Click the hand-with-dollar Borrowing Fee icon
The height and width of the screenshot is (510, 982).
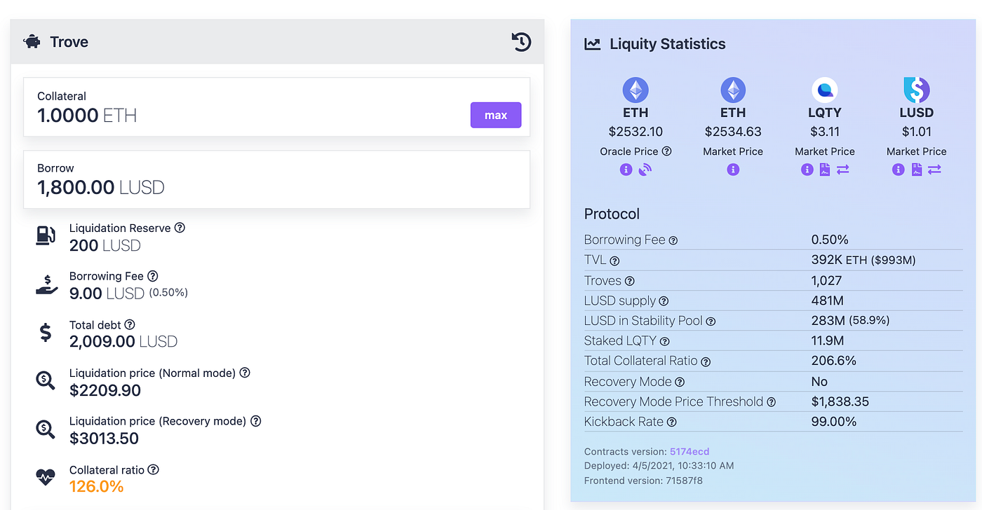(46, 285)
